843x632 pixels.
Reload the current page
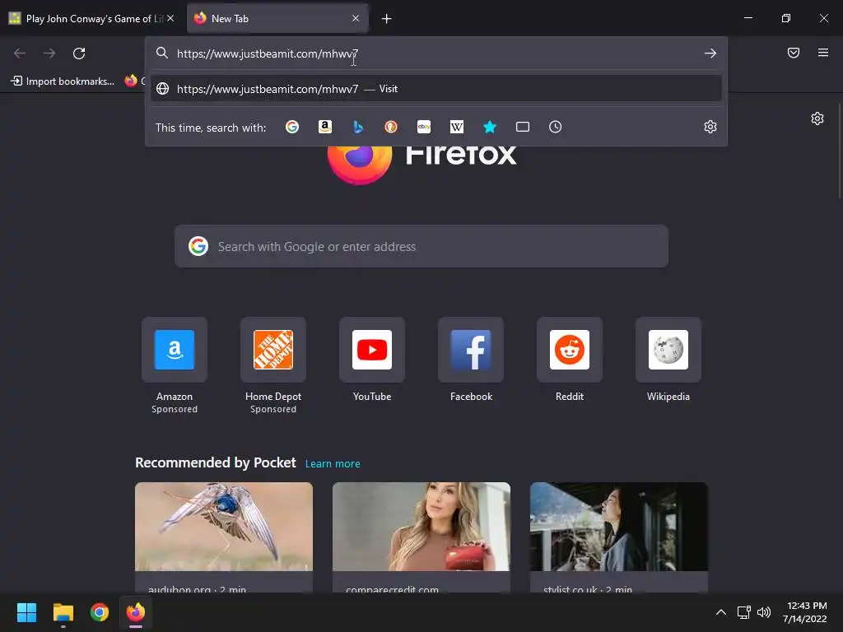(x=79, y=53)
